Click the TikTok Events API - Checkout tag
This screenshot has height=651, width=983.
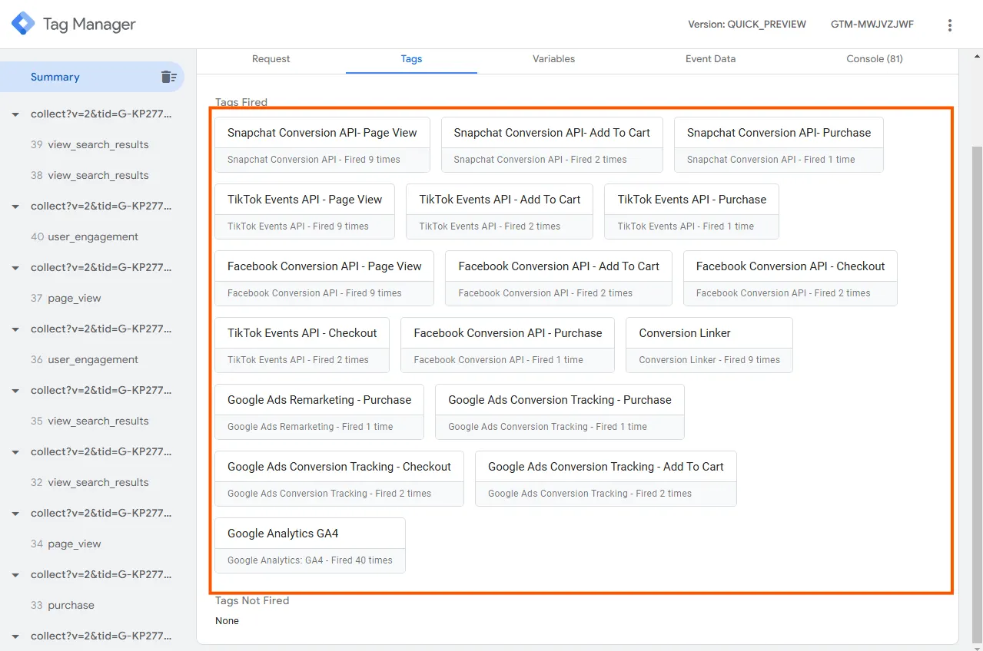tap(302, 345)
